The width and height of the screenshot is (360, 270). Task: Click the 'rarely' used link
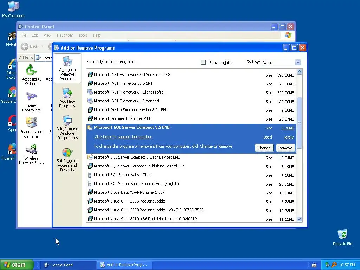(289, 137)
